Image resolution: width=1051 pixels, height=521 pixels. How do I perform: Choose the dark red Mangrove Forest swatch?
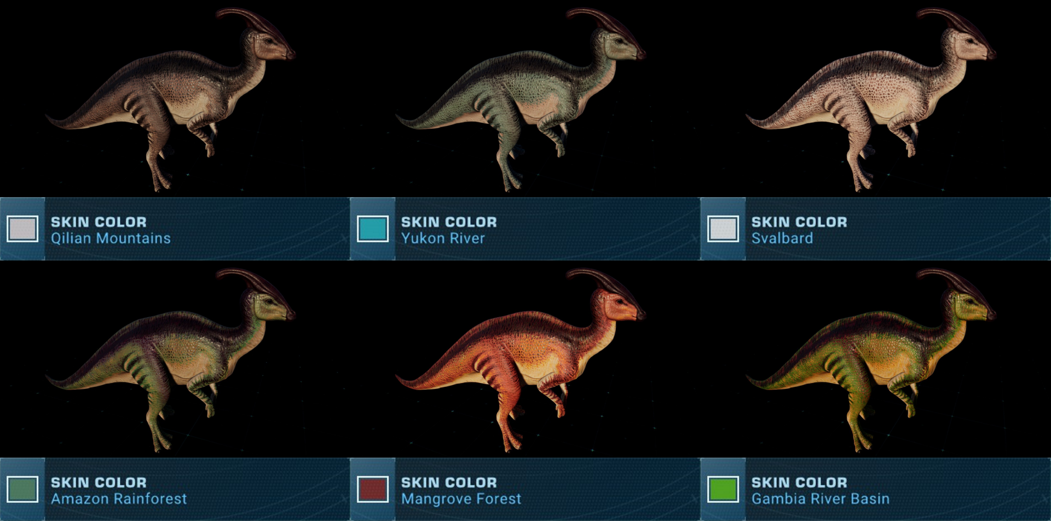click(373, 489)
